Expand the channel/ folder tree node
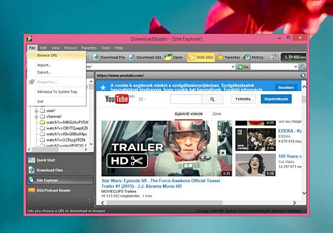The width and height of the screenshot is (333, 233). pyautogui.click(x=36, y=116)
